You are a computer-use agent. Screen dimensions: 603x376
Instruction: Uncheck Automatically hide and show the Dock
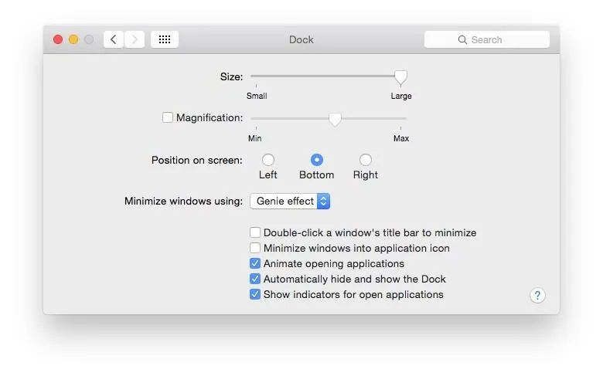[x=255, y=279]
